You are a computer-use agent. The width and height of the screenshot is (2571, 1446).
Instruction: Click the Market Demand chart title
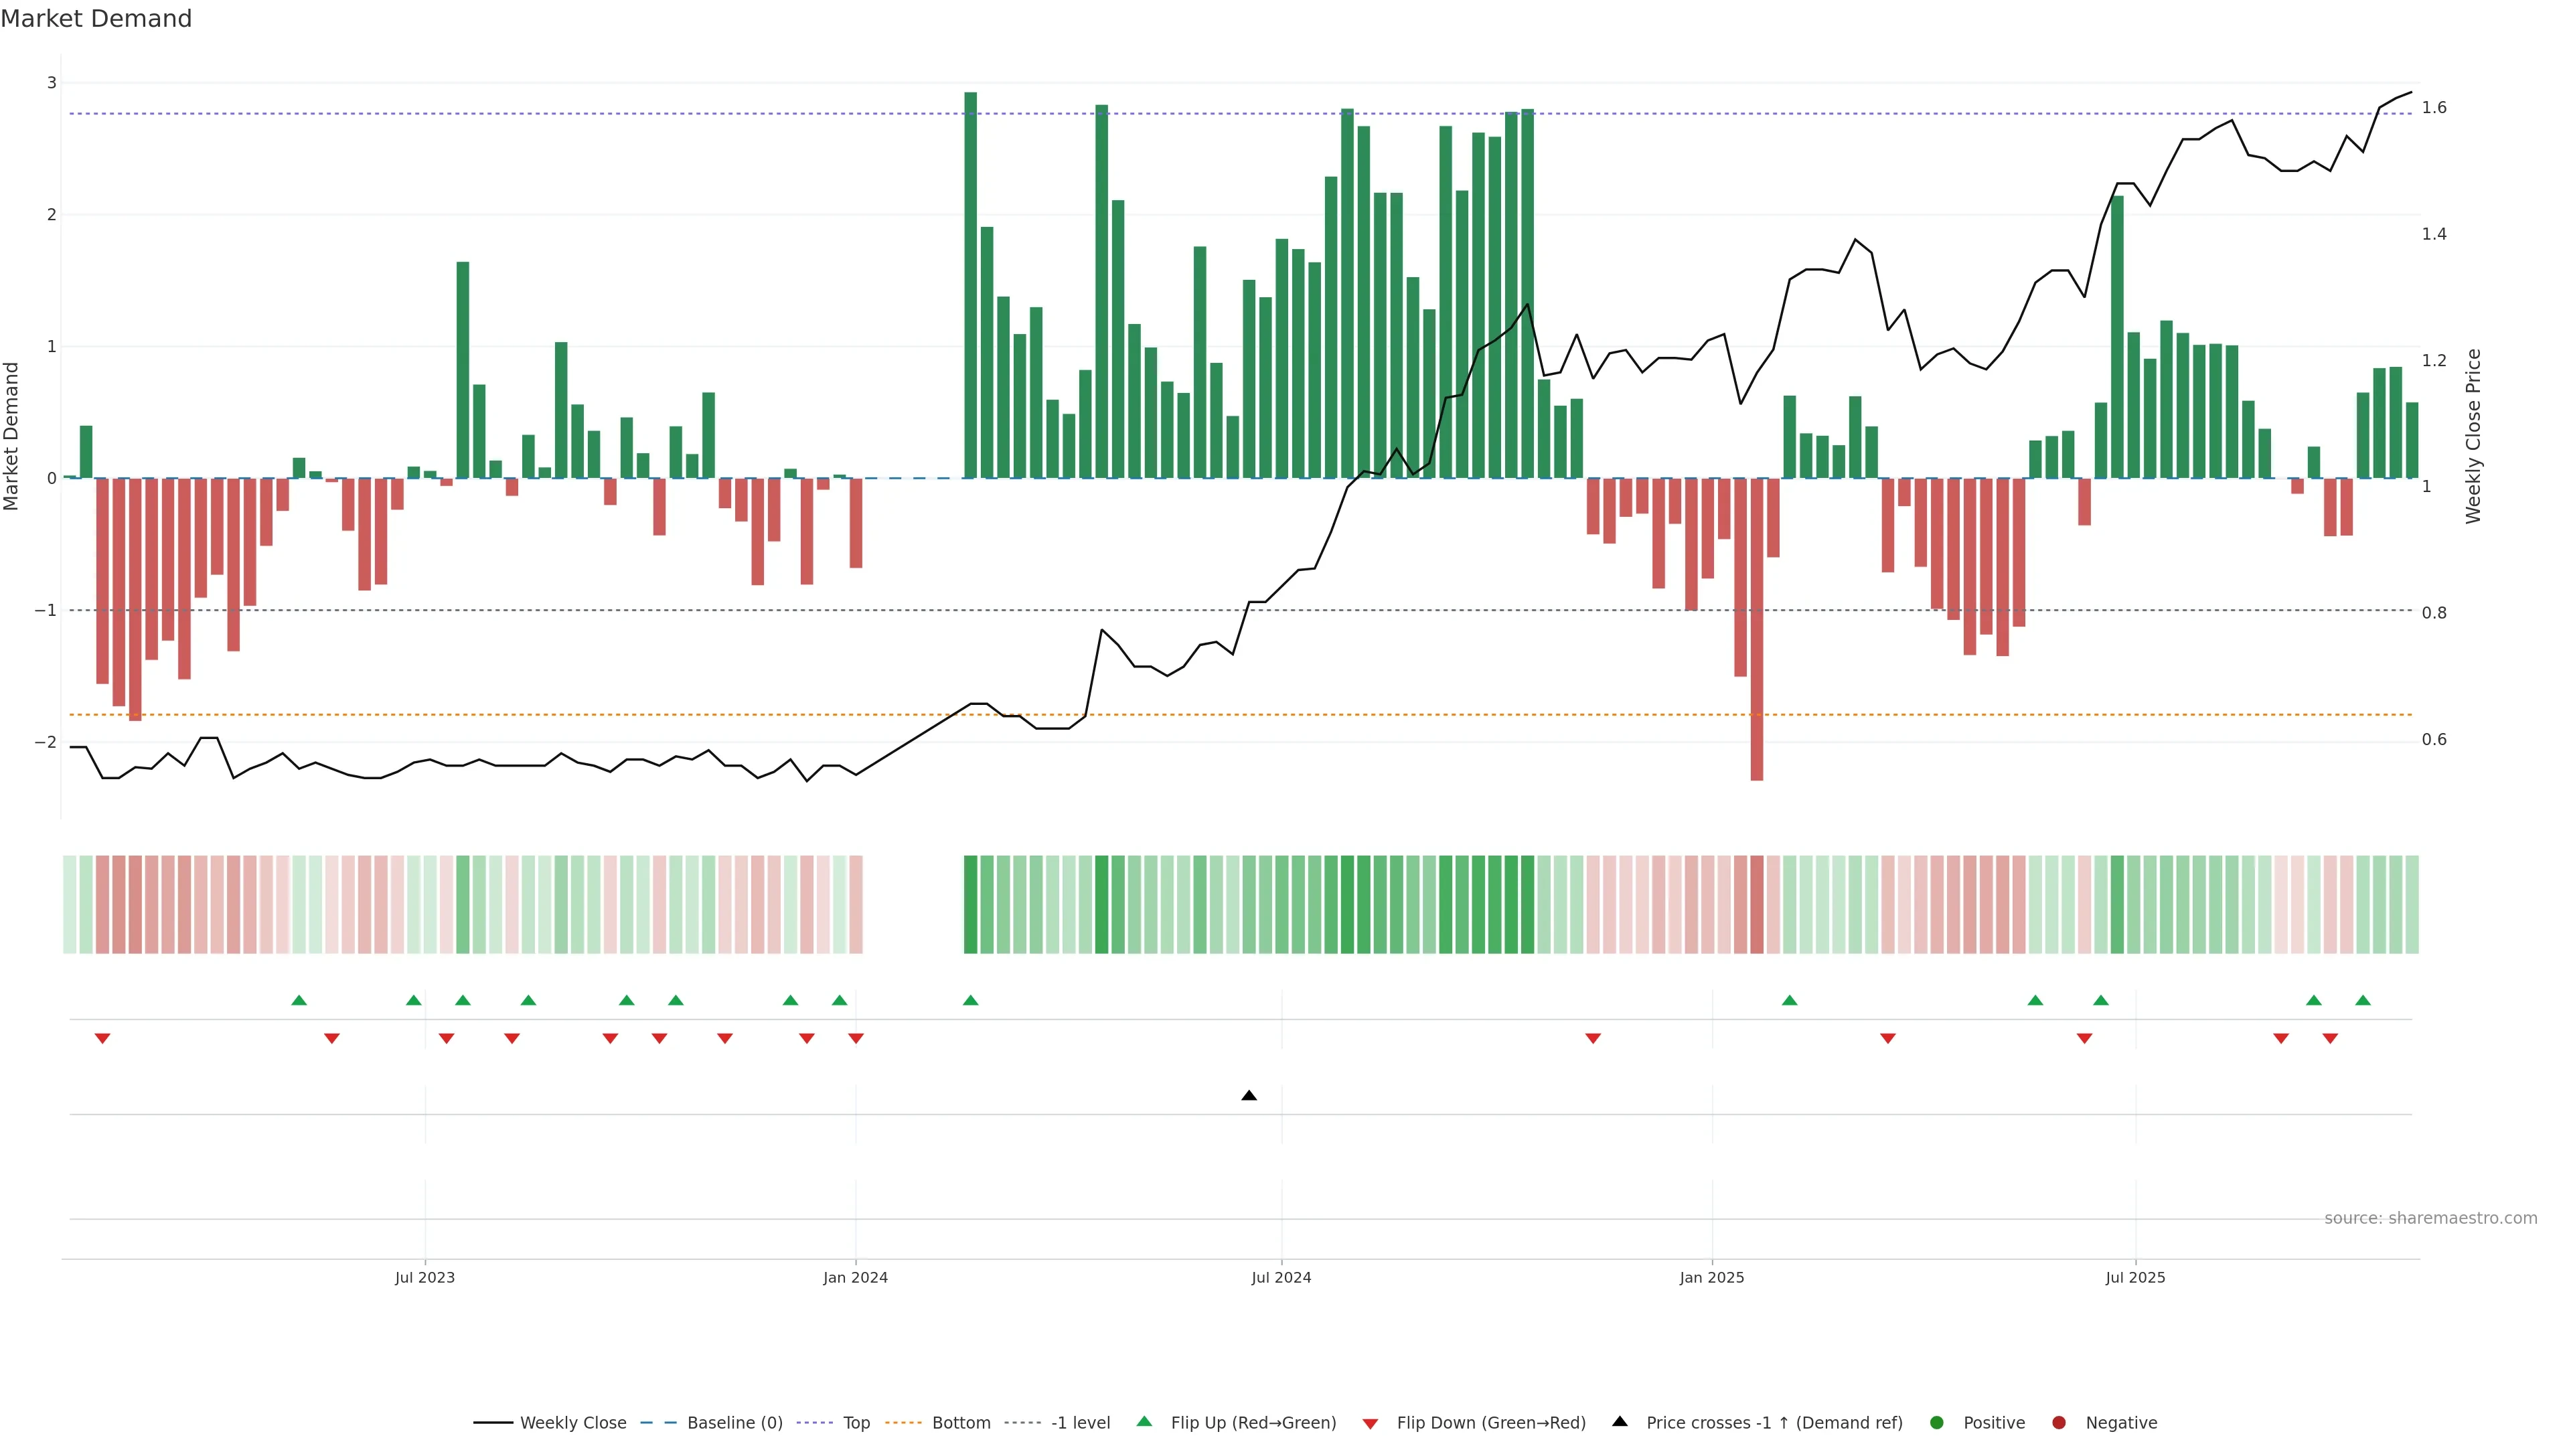click(x=96, y=19)
